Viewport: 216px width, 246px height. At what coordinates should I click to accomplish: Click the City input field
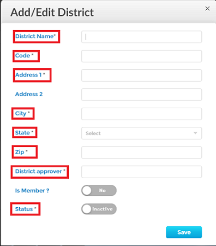click(141, 114)
